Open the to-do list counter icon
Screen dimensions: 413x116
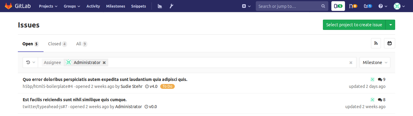368,6
